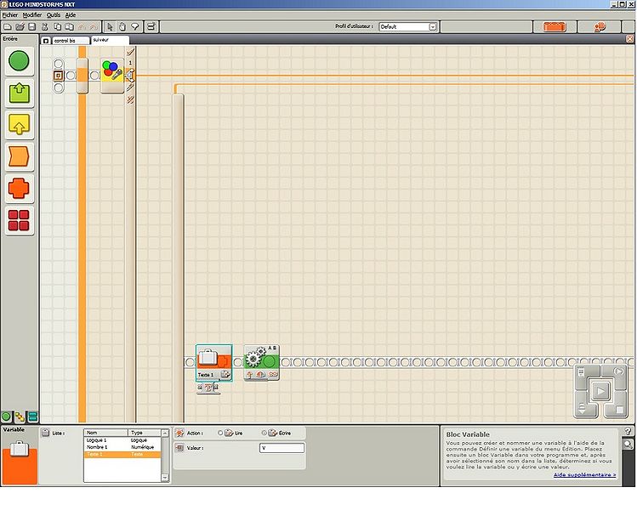This screenshot has width=637, height=510.
Task: Click the Valeur text input field
Action: 282,447
